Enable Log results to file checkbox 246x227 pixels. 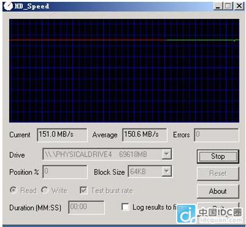tap(125, 207)
